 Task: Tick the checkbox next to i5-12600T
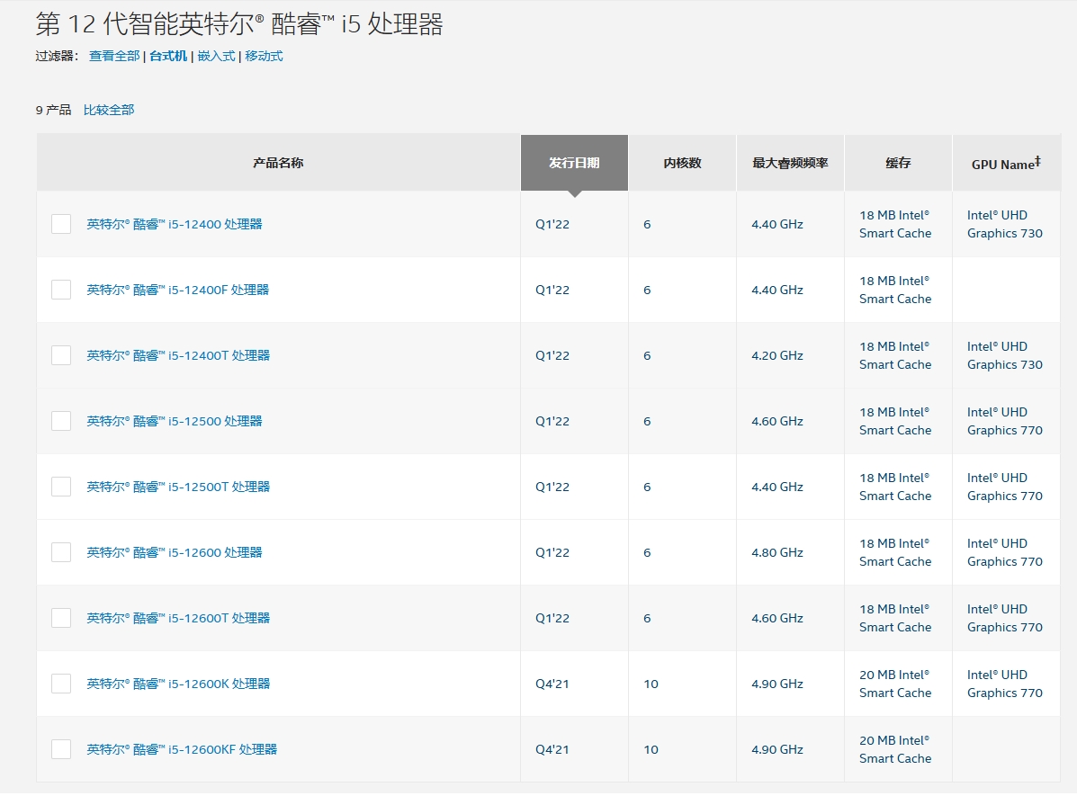[60, 617]
